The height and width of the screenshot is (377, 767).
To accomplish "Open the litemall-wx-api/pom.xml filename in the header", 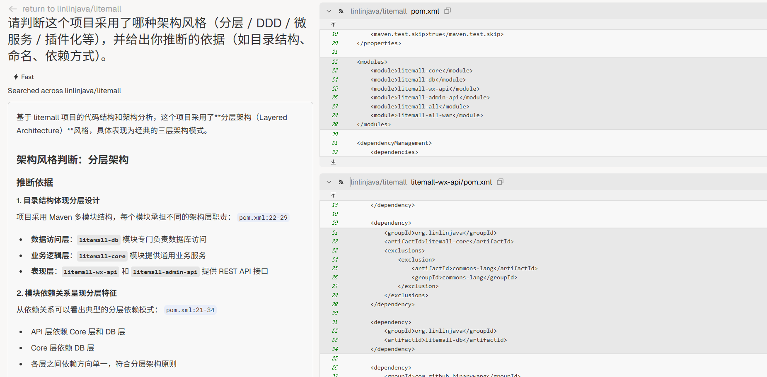I will point(451,182).
